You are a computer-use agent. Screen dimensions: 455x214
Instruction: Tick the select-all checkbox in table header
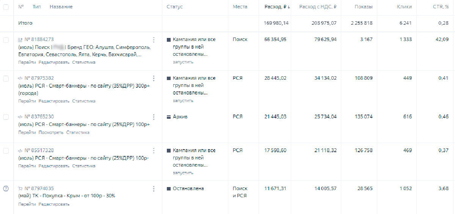(6, 7)
